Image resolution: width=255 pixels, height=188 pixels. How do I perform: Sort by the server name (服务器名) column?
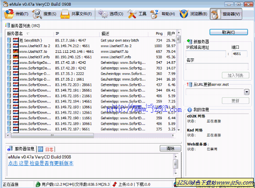(29, 33)
